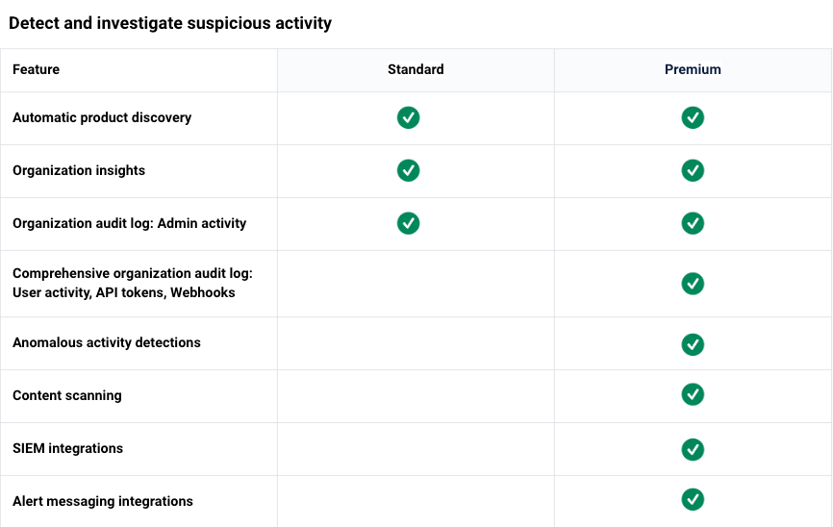The image size is (833, 527).
Task: Select the Premium column header
Action: pyautogui.click(x=693, y=69)
